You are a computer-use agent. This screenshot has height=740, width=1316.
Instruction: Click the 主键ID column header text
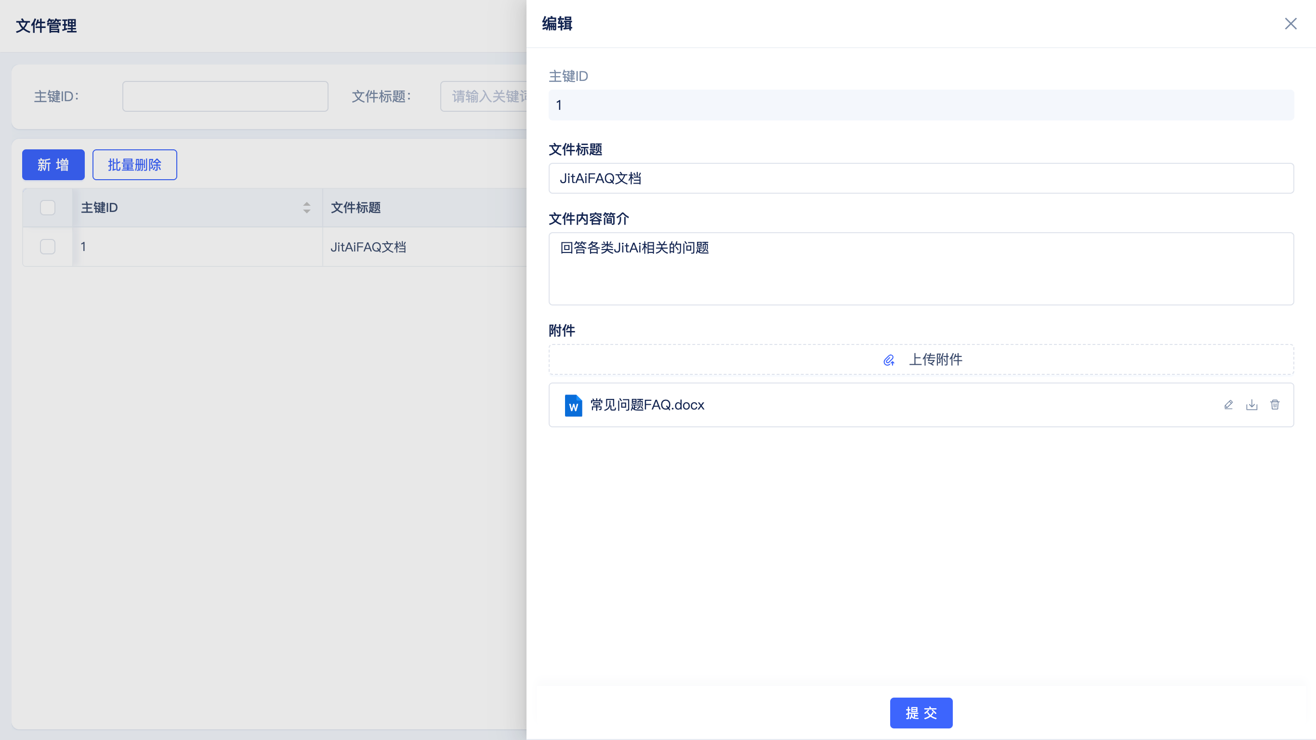point(100,208)
